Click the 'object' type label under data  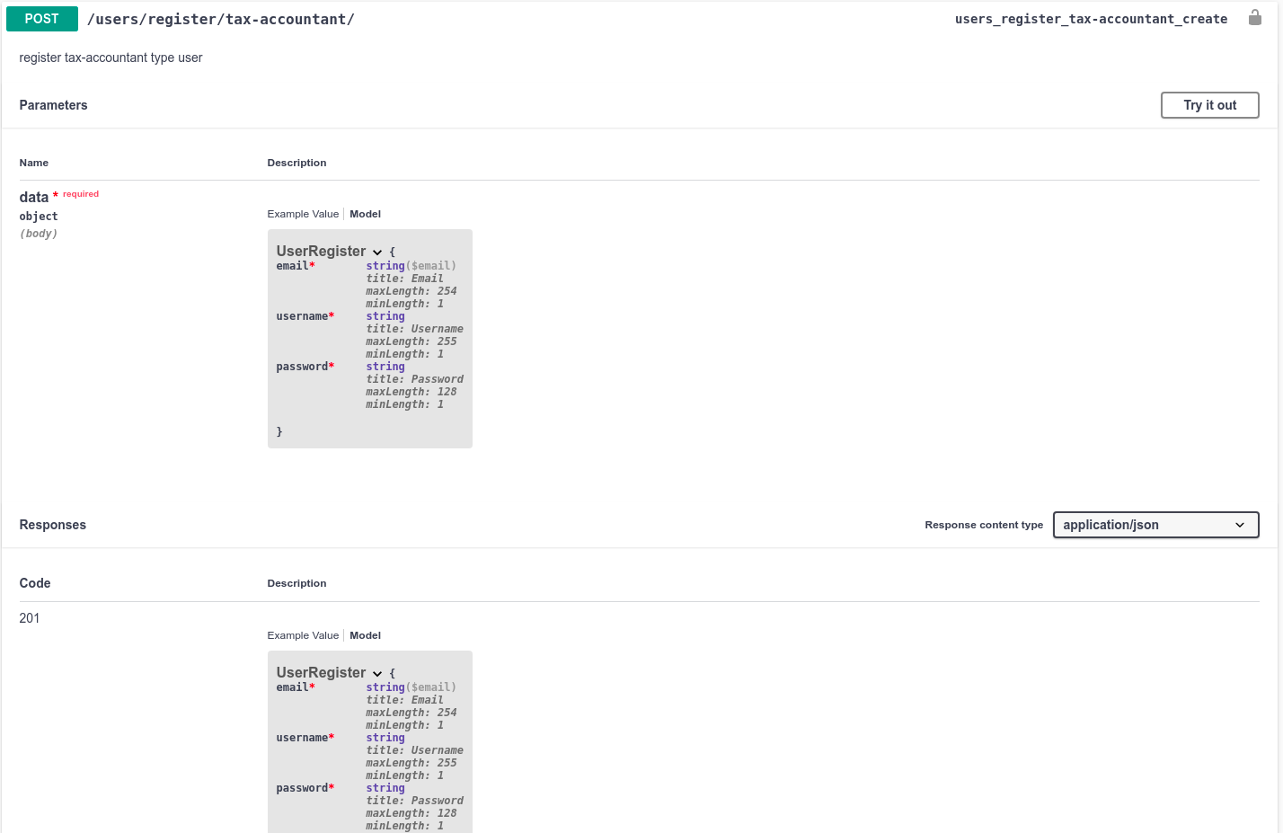[x=39, y=217]
